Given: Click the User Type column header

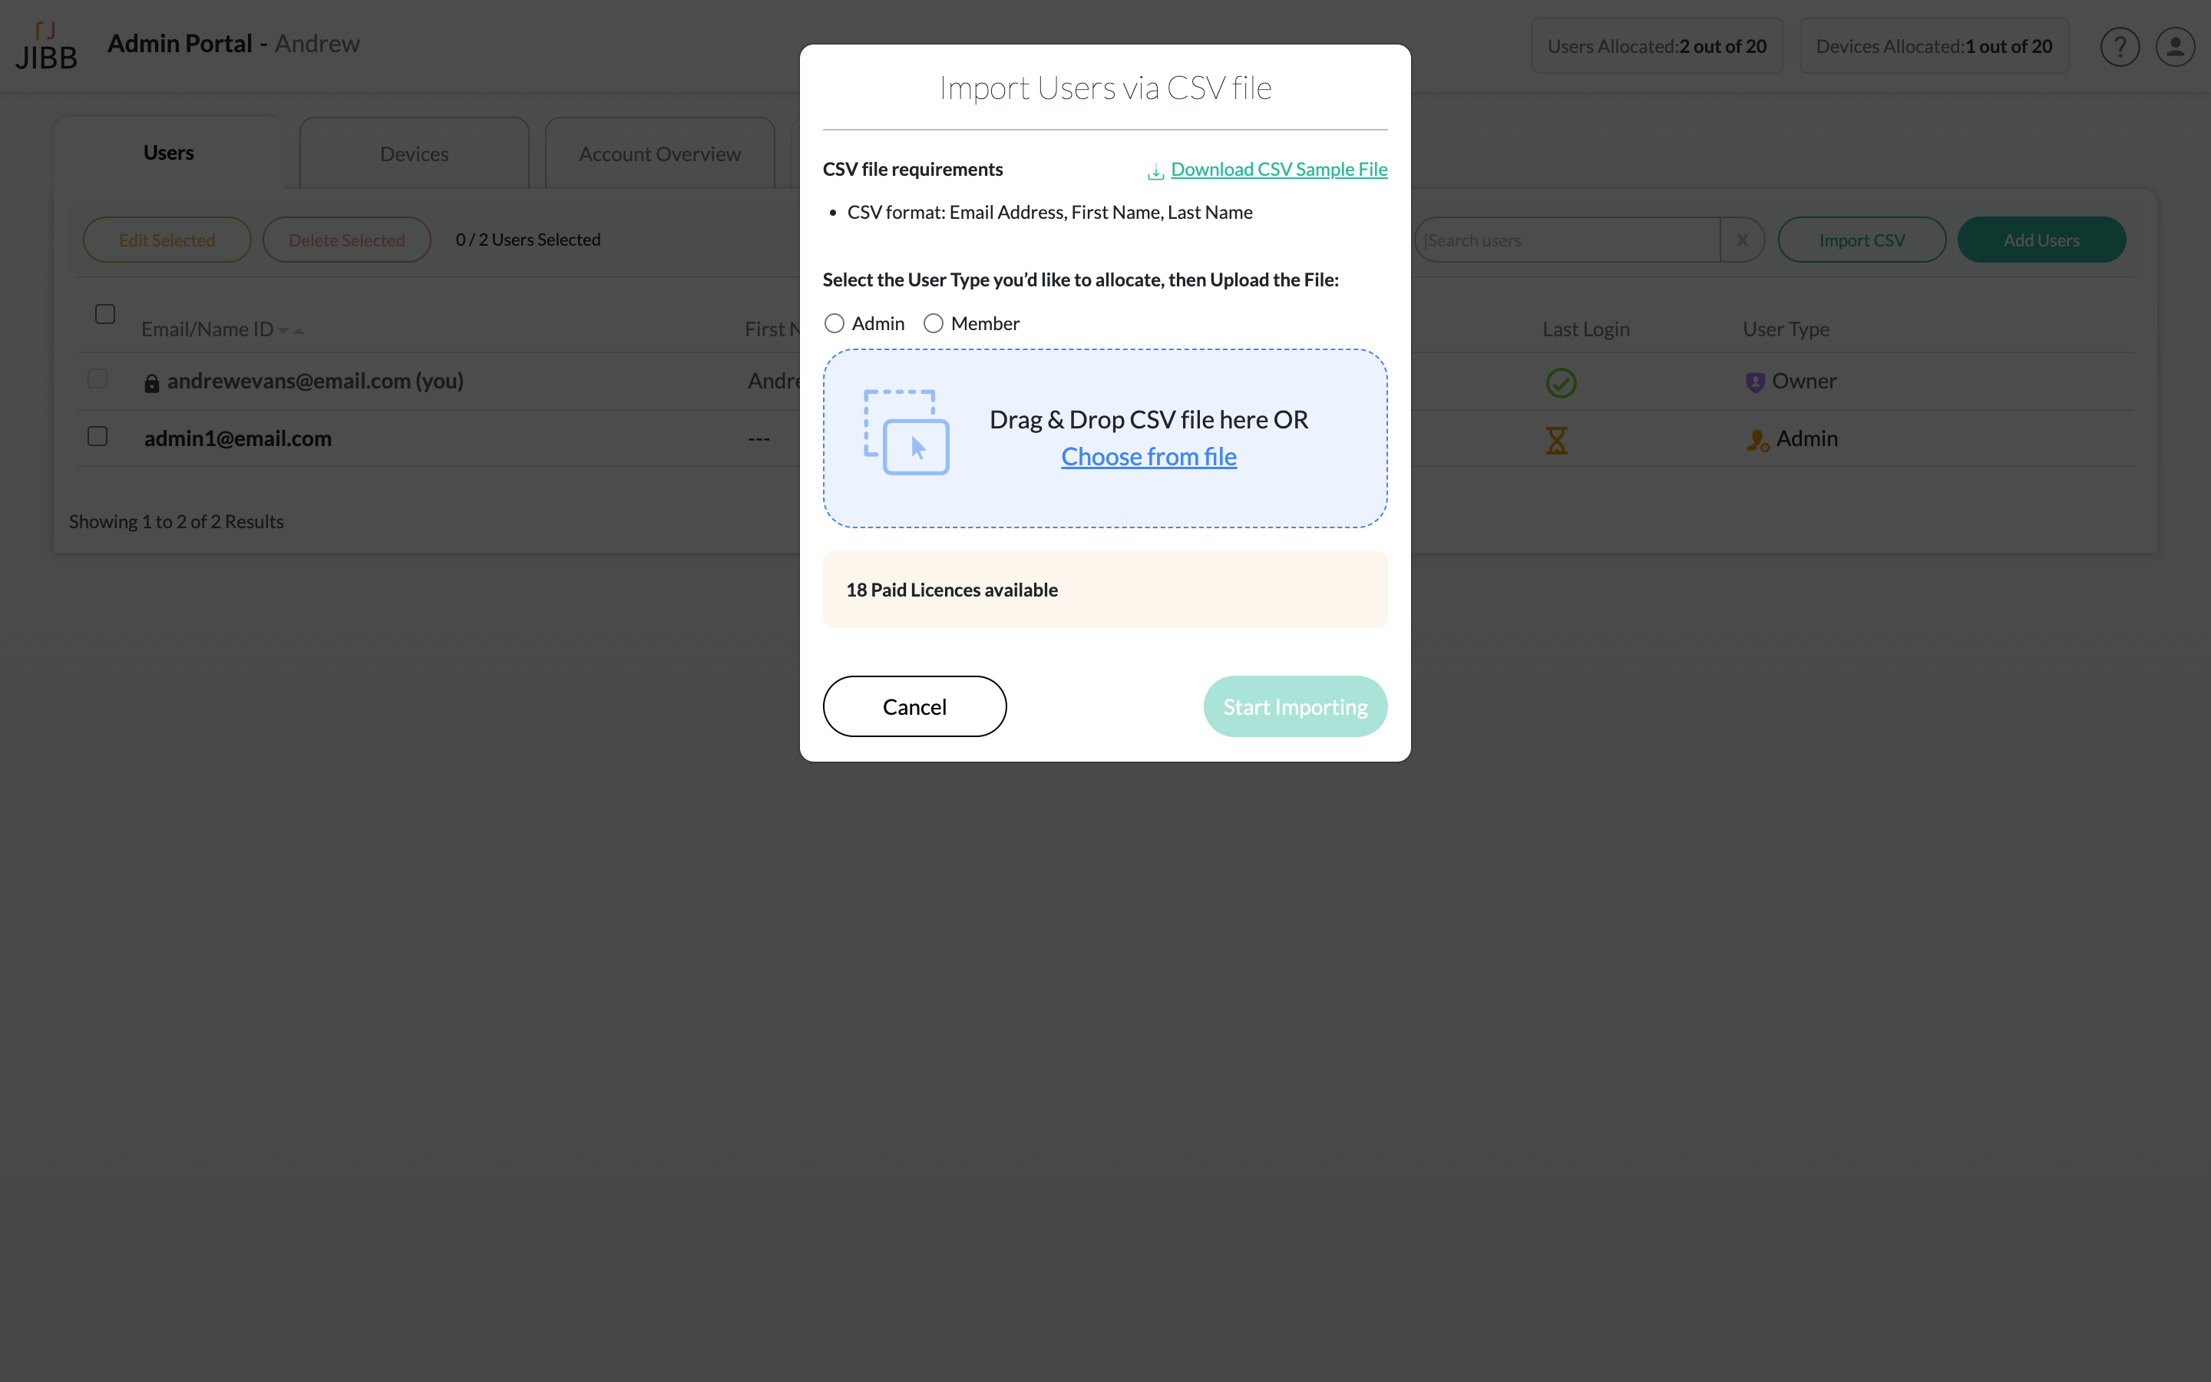Looking at the screenshot, I should [1785, 329].
